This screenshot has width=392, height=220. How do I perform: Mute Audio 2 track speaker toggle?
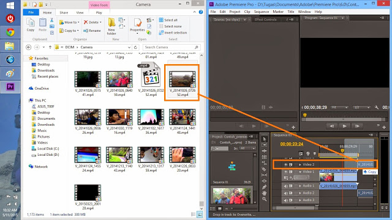[286, 193]
